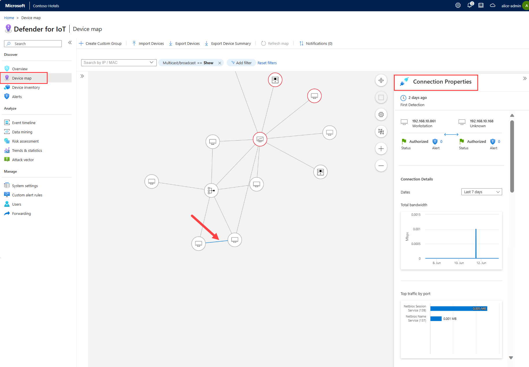Open the Last 7 days dates dropdown
Viewport: 529px width, 367px height.
(x=481, y=192)
